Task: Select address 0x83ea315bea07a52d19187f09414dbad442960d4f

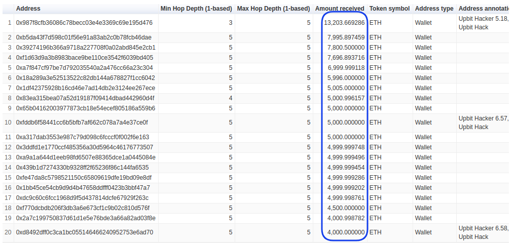Action: (x=85, y=98)
